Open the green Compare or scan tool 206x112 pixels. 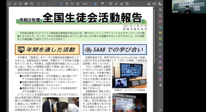[x=160, y=39]
